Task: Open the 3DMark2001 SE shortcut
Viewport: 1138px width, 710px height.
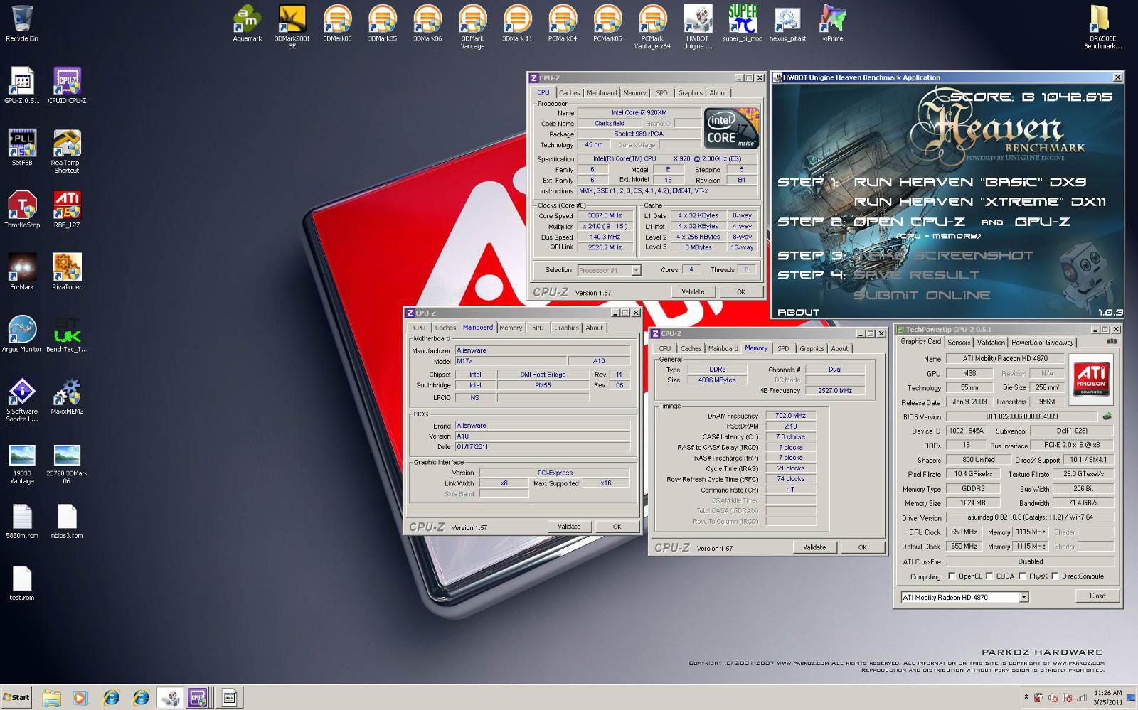Action: (292, 27)
